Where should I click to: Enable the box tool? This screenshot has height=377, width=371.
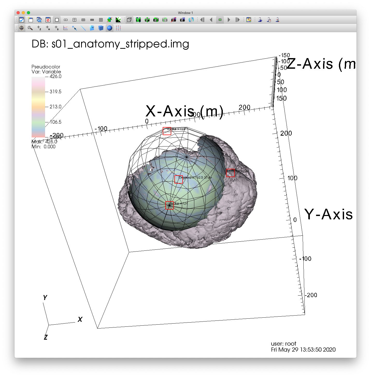[101, 28]
